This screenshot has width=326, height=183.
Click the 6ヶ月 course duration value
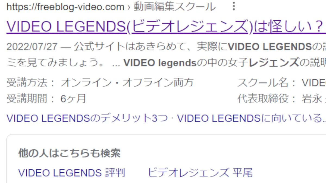click(73, 99)
